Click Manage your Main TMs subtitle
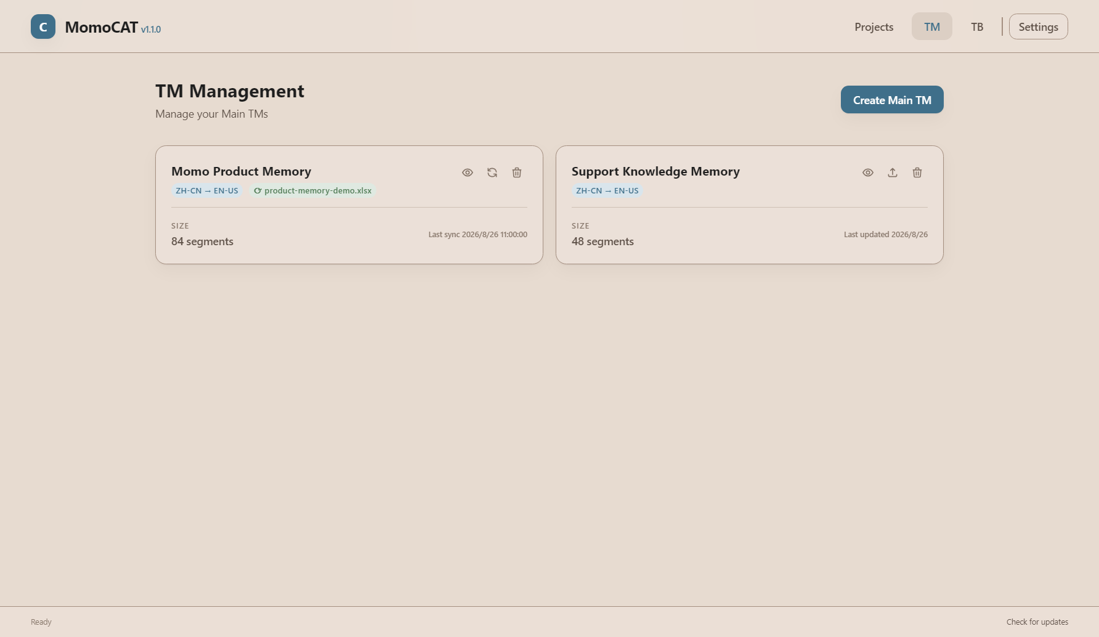 click(x=211, y=113)
